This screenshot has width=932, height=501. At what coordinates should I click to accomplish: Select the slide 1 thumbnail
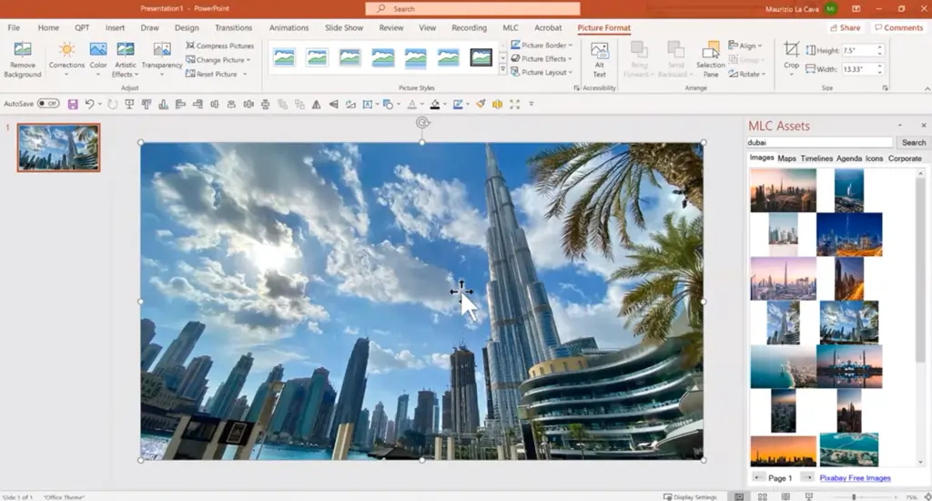58,148
